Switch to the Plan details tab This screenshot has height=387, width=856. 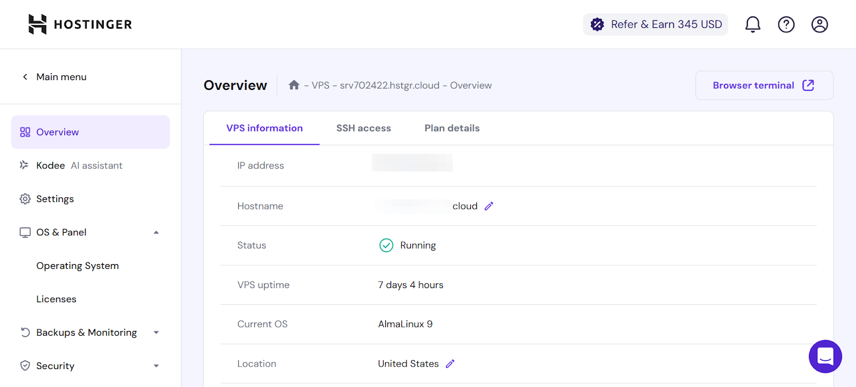[452, 128]
